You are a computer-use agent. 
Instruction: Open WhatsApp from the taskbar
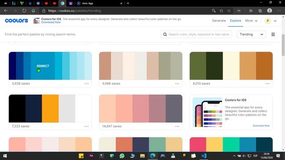pyautogui.click(x=122, y=156)
